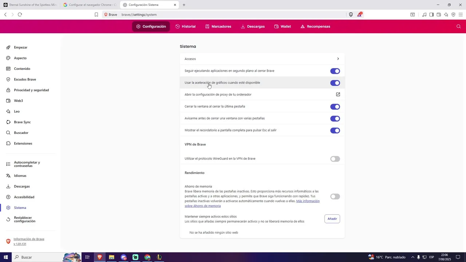
Task: Open proxy configuration external link icon
Action: coord(338,94)
